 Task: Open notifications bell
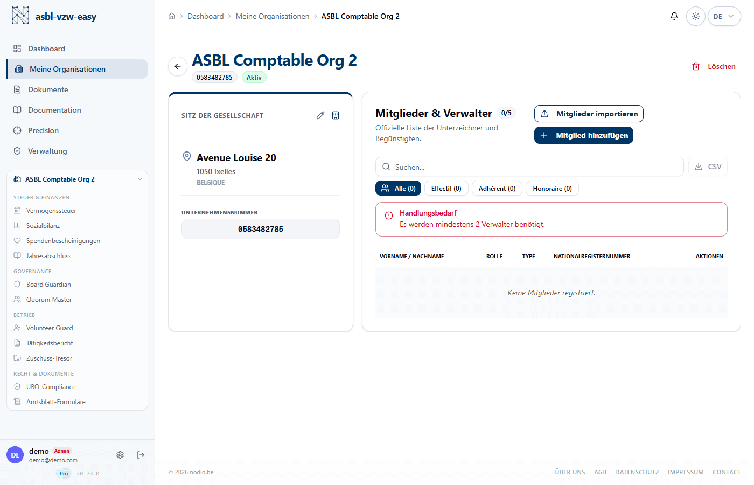point(674,16)
